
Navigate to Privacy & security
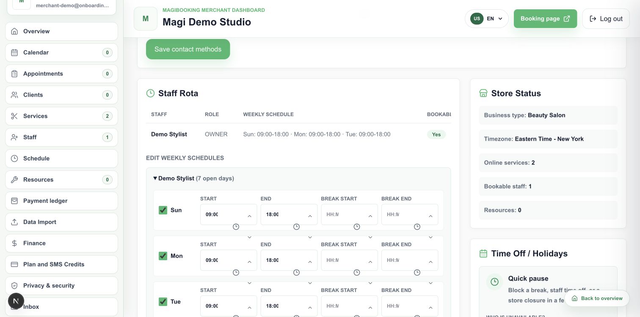[61, 286]
